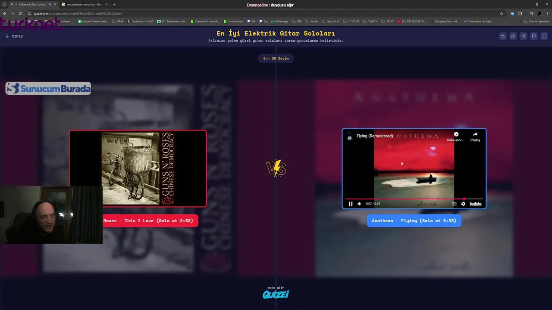Screen dimensions: 552x310
Task: Seek on the YouTube progress bar
Action: (x=414, y=199)
